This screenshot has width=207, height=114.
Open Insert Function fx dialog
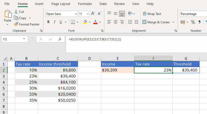(x=60, y=39)
